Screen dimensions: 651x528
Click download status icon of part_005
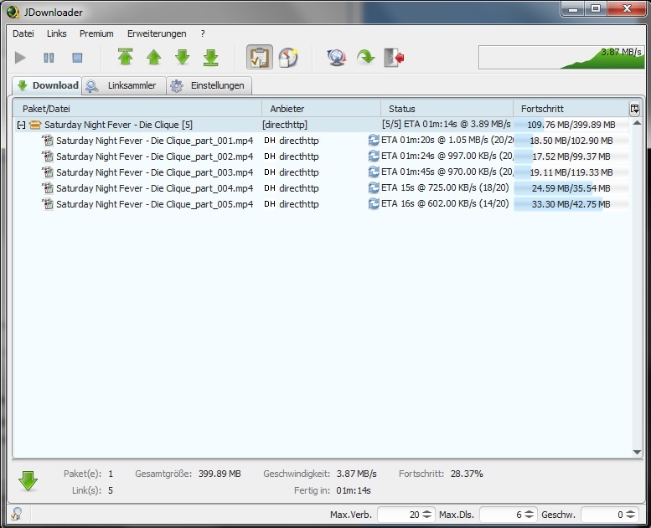[374, 203]
